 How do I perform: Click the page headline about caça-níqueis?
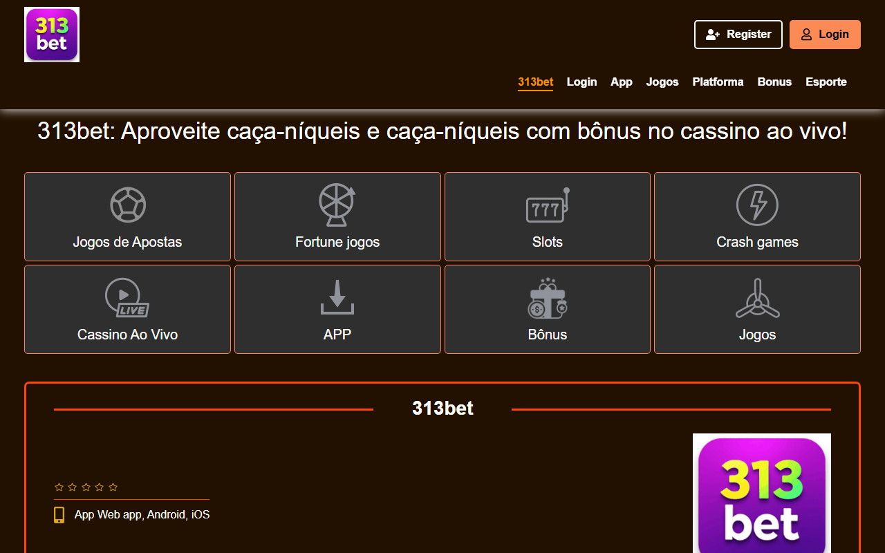point(442,131)
